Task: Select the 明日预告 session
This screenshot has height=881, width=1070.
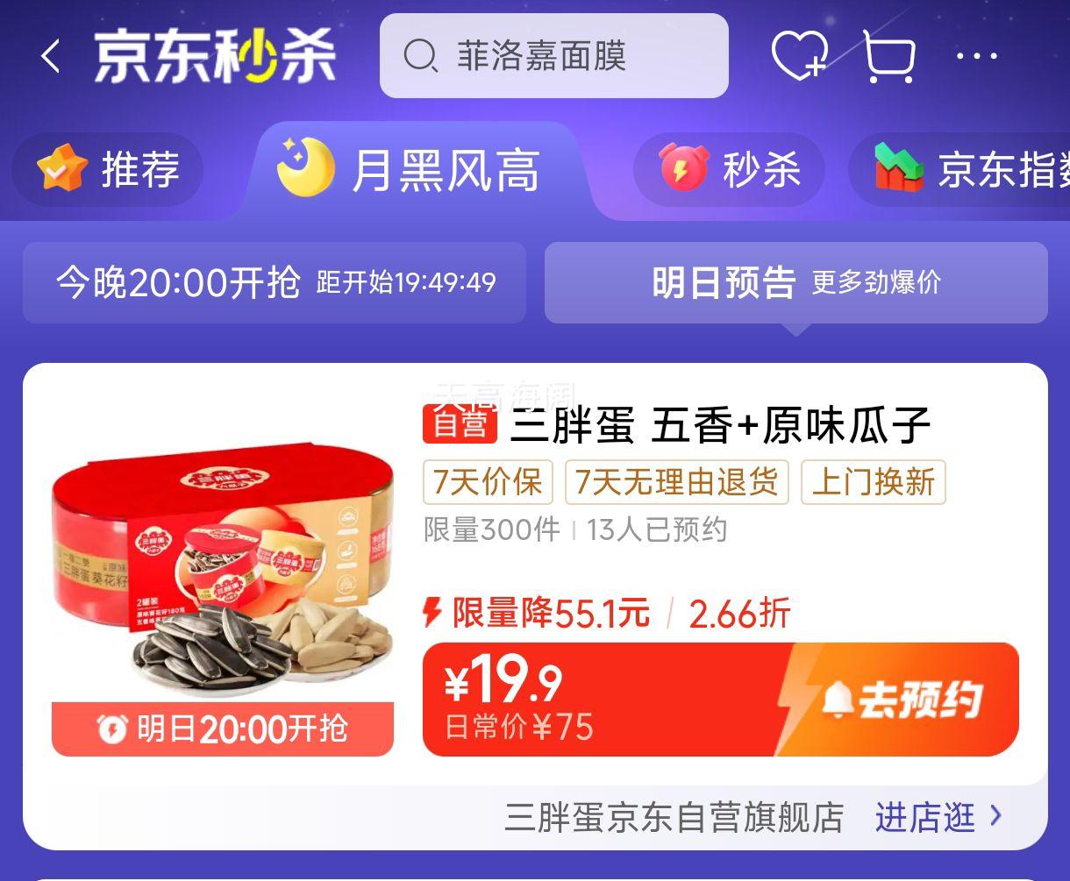Action: [796, 282]
